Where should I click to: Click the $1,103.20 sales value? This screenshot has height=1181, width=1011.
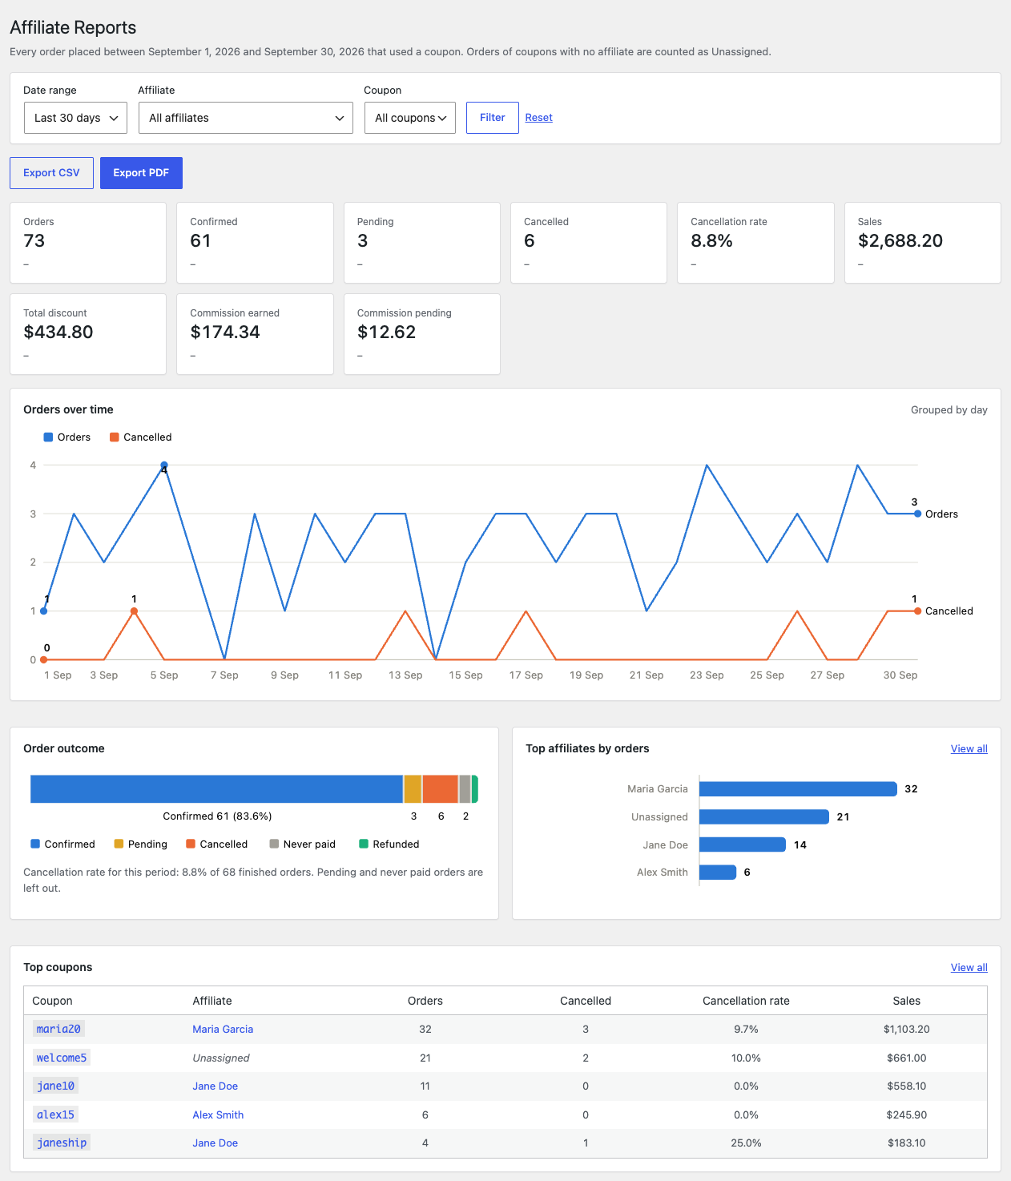(x=907, y=1029)
